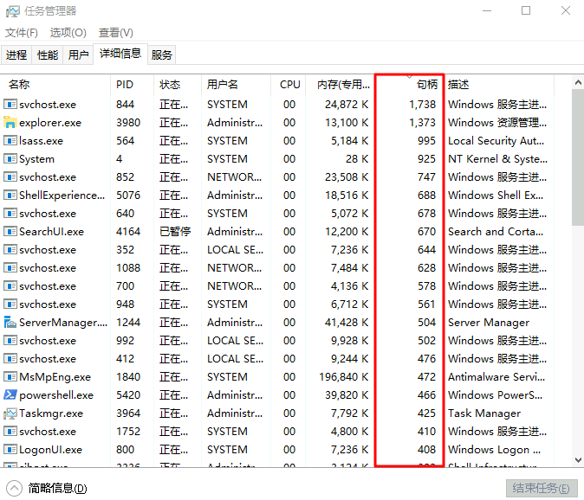Sort by the PID column header

tap(133, 85)
